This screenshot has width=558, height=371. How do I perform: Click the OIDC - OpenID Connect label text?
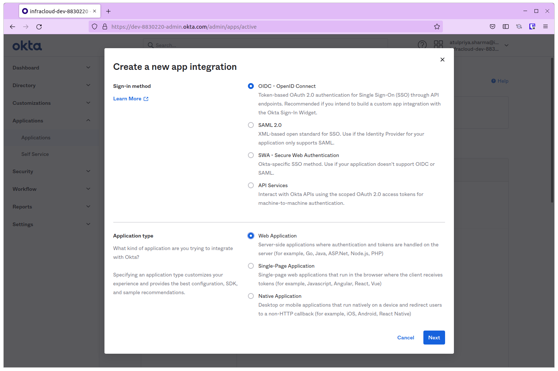[287, 86]
